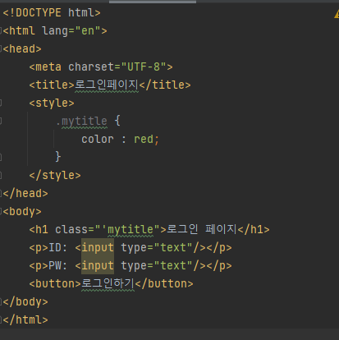Screen dimensions: 339x340
Task: Place cursor in the <!DOCTYPE html> declaration
Action: pyautogui.click(x=52, y=13)
